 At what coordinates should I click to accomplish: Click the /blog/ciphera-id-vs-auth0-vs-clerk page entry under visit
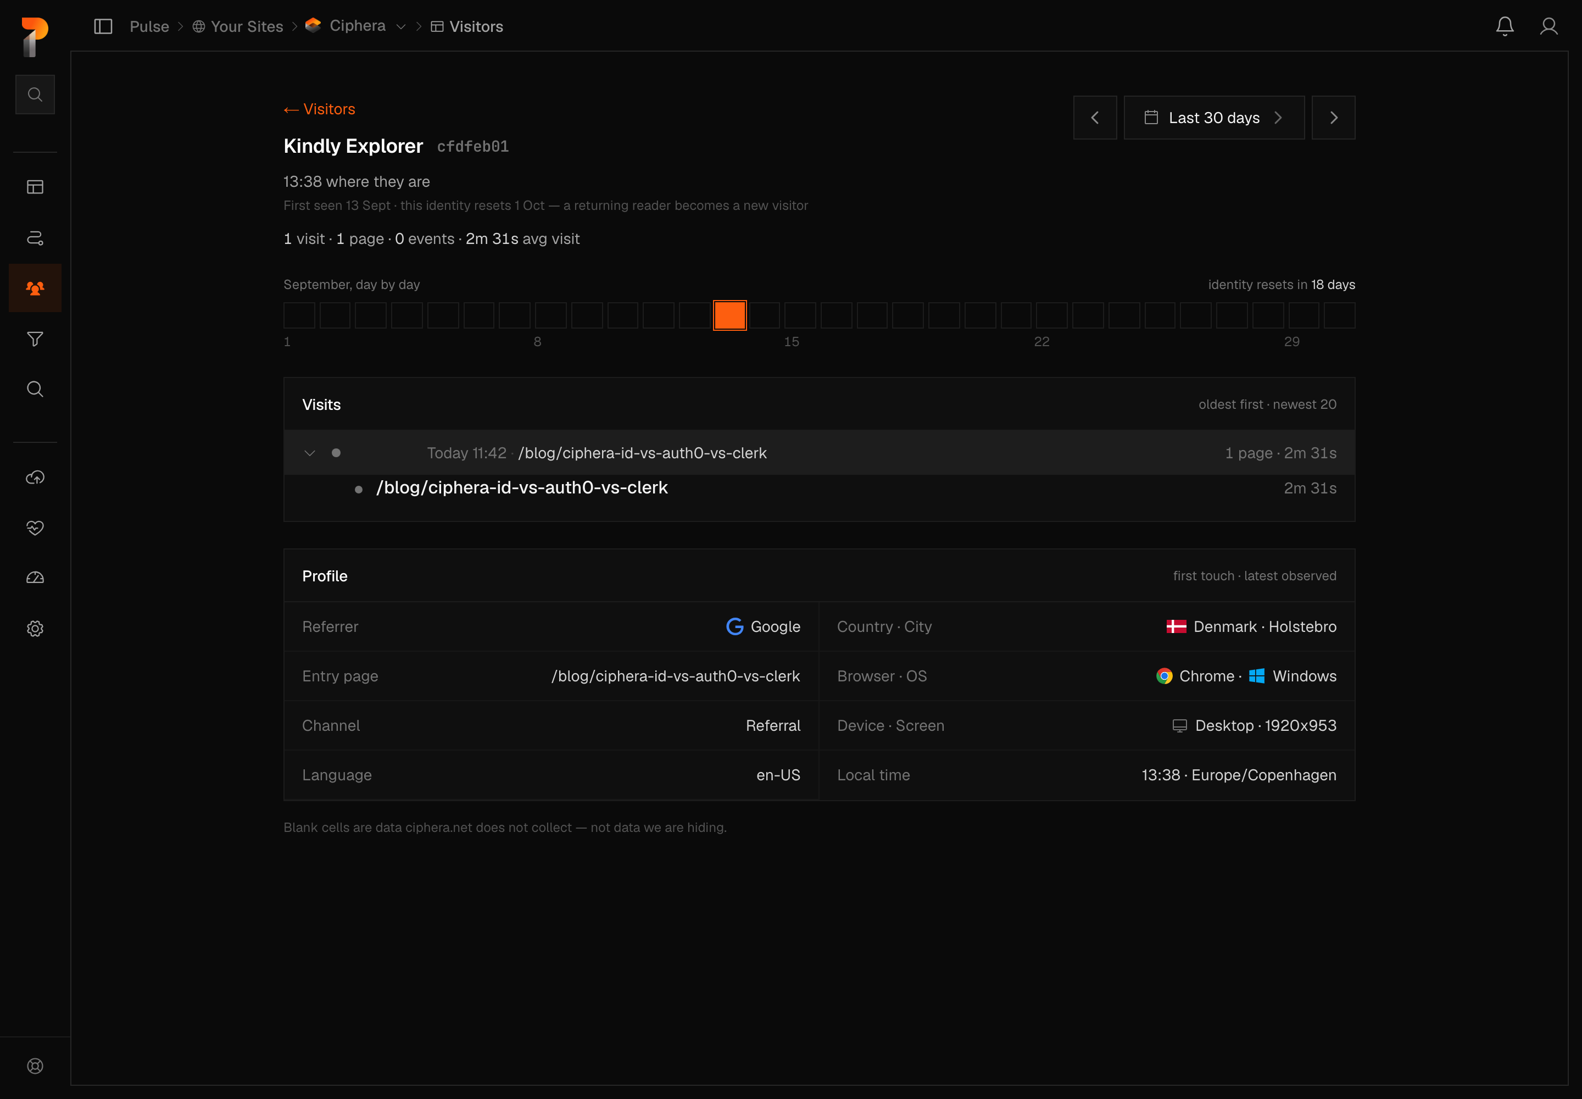(522, 488)
